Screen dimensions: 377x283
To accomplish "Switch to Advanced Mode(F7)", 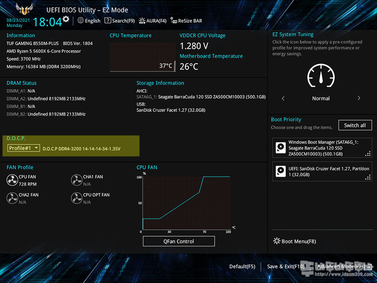I will click(x=340, y=266).
